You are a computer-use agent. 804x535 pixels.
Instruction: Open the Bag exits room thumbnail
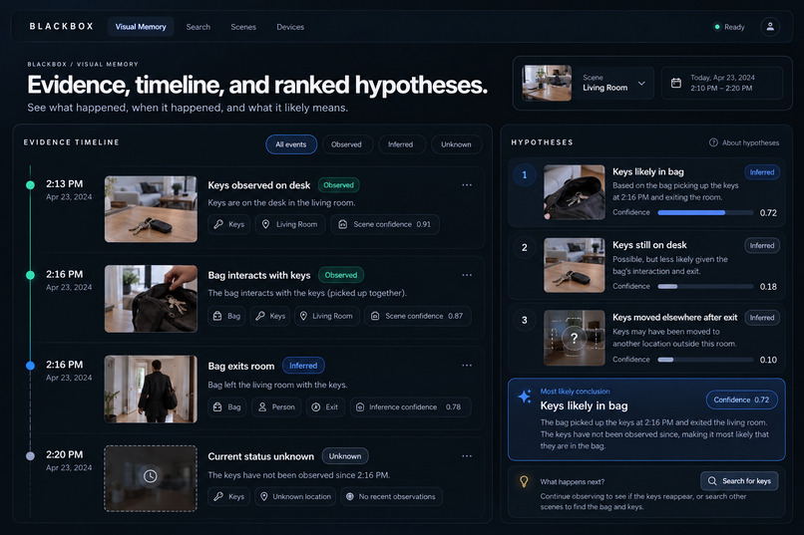click(x=151, y=390)
